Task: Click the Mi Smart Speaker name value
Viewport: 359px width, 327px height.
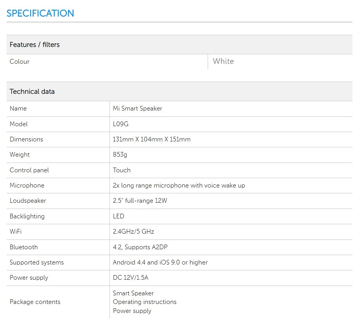Action: pos(137,108)
